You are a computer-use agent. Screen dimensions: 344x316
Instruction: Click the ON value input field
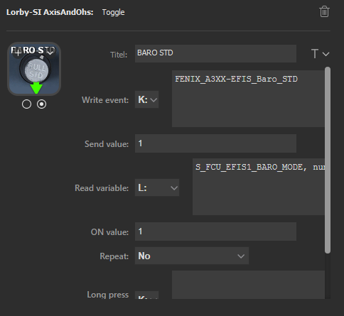pyautogui.click(x=215, y=231)
